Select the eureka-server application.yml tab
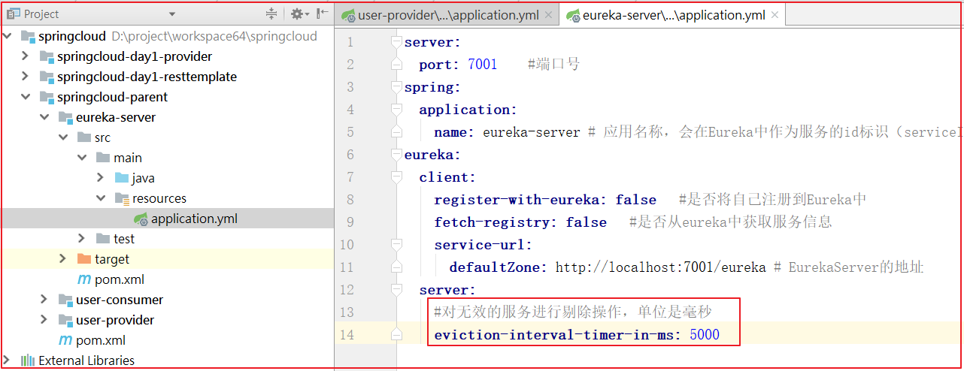 coord(673,15)
